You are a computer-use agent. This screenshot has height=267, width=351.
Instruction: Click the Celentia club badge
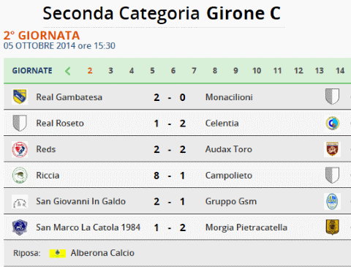[333, 123]
